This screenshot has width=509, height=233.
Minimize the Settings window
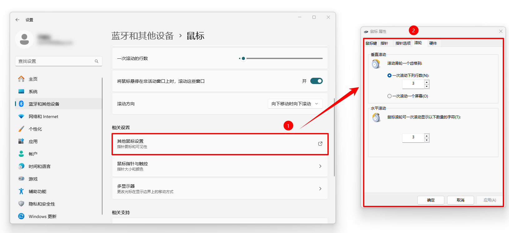tap(300, 17)
